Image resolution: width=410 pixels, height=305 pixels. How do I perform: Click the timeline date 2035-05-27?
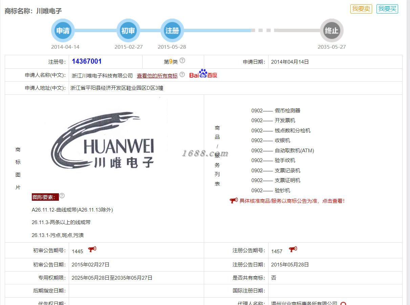tap(332, 47)
